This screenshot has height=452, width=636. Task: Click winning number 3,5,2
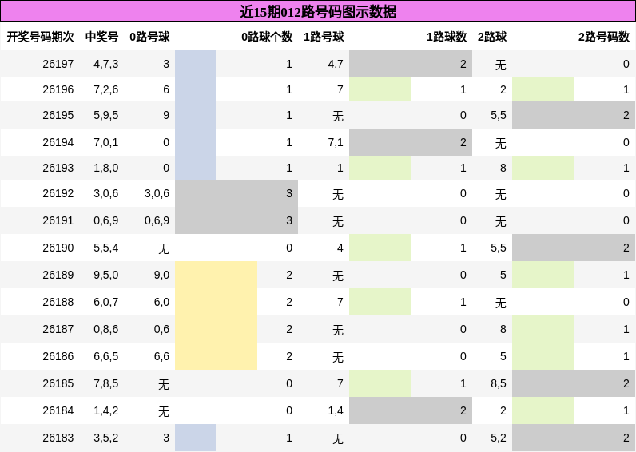(x=105, y=438)
